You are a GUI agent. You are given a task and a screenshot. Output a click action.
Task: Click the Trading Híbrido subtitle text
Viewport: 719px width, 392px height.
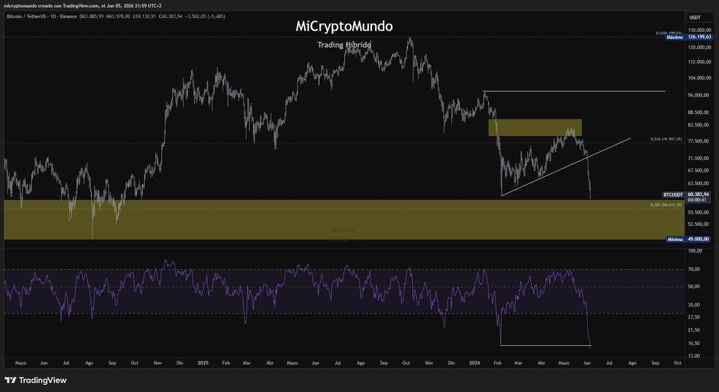pos(345,45)
